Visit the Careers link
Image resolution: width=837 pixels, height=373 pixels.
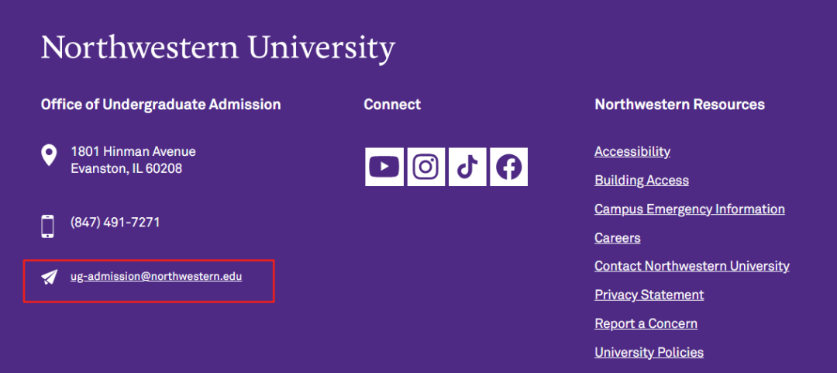(x=617, y=237)
